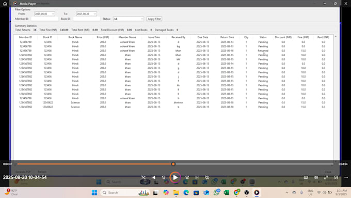Switch the video to full screen
The height and width of the screenshot is (198, 351).
click(326, 177)
